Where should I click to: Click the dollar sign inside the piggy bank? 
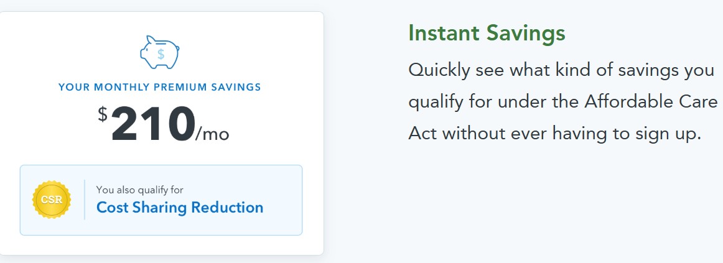(x=161, y=54)
